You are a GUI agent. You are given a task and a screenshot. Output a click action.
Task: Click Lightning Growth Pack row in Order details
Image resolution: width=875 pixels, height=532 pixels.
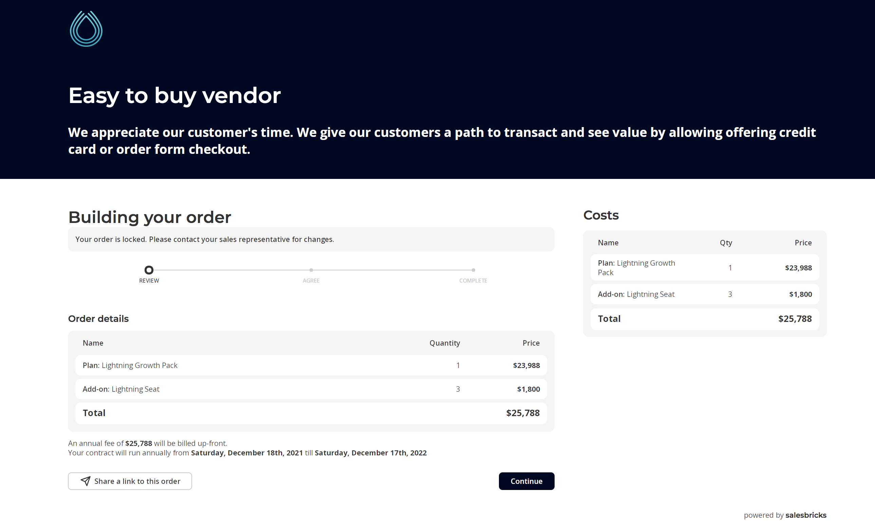pyautogui.click(x=311, y=365)
